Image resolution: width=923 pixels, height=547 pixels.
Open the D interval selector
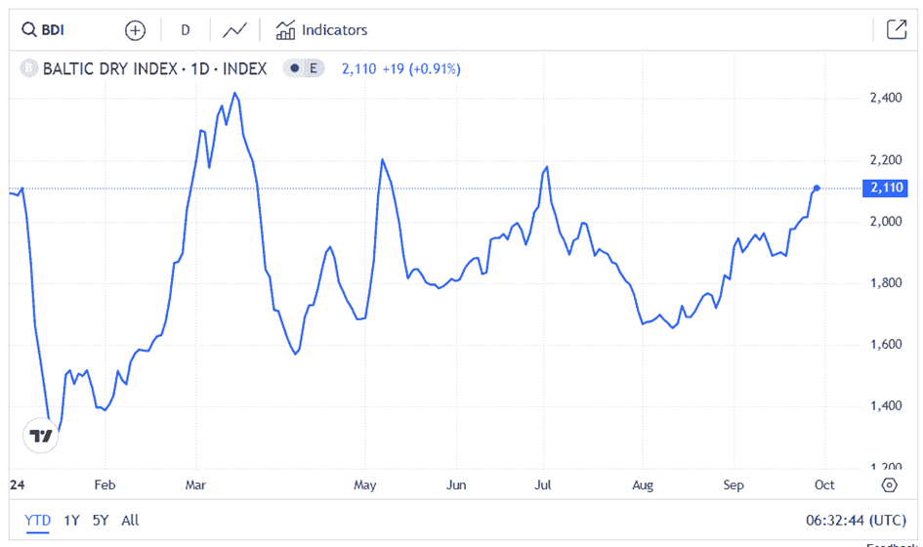pos(186,30)
